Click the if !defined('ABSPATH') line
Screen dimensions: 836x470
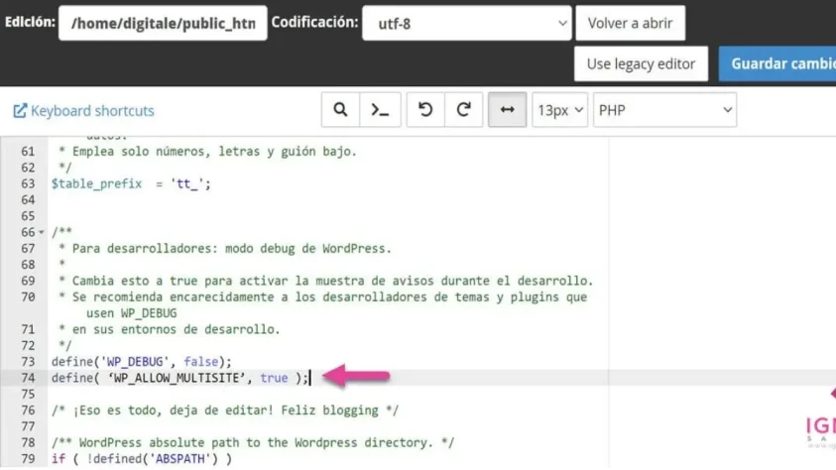(x=142, y=459)
